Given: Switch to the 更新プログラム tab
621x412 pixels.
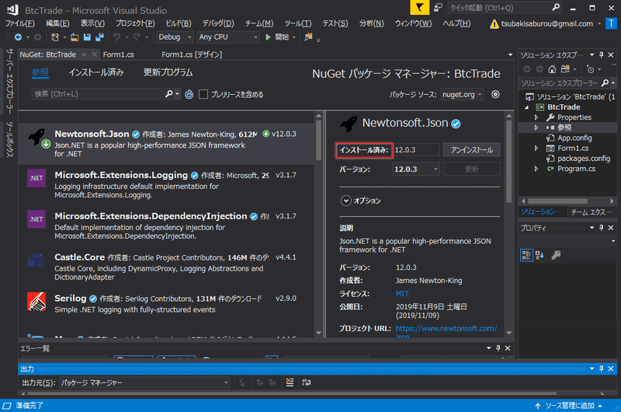Looking at the screenshot, I should click(x=168, y=72).
